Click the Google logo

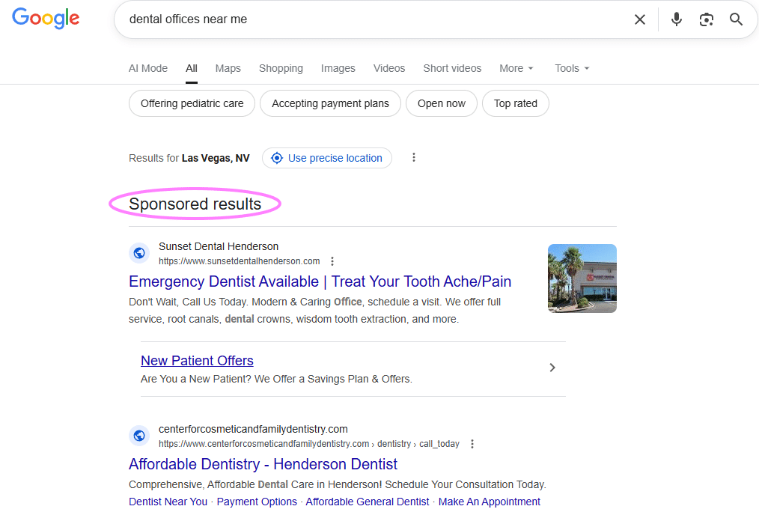pyautogui.click(x=46, y=18)
